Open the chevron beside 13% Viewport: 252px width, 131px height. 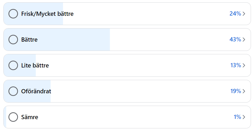coord(244,65)
